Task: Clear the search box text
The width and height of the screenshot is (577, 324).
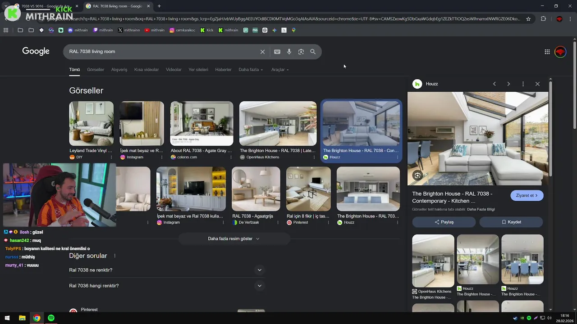Action: [262, 52]
